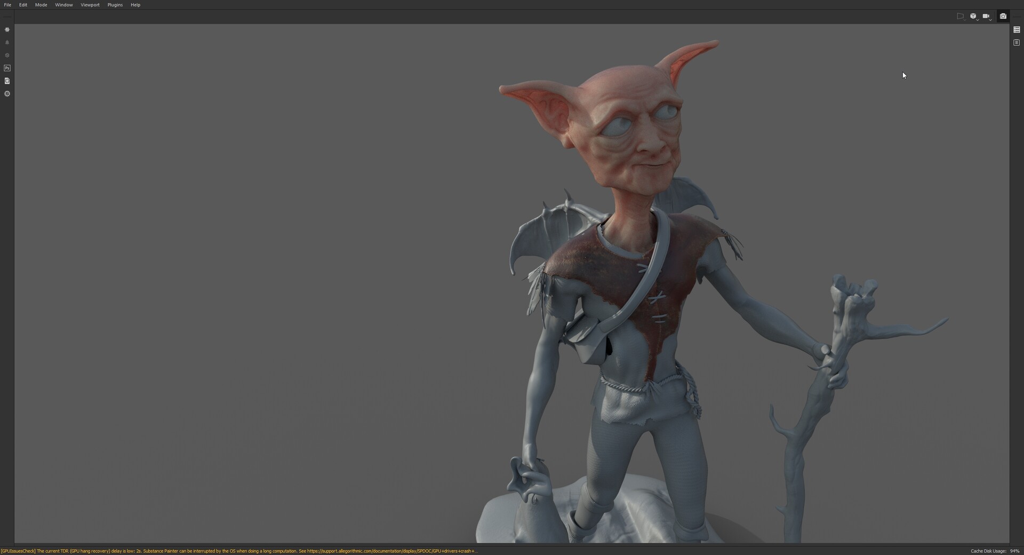
Task: Open the Viewport menu
Action: pos(90,4)
